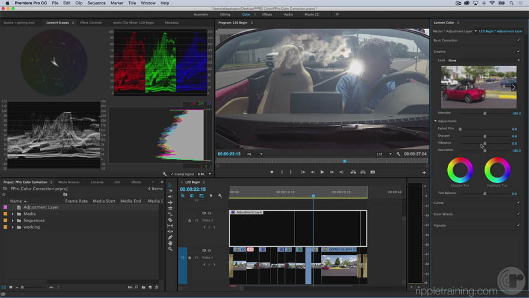Toggle track lock on Video 2
The width and height of the screenshot is (529, 298).
click(189, 220)
